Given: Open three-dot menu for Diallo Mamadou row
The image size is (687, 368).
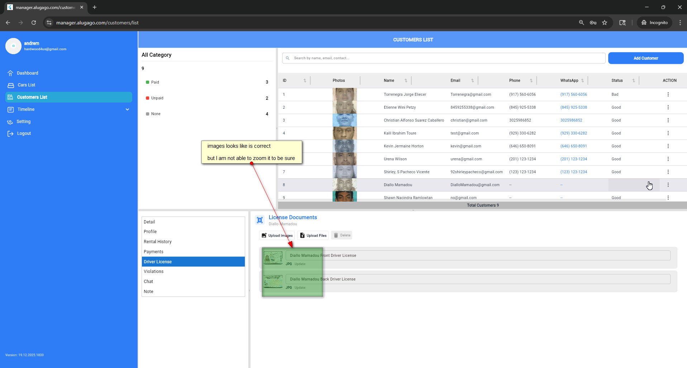Looking at the screenshot, I should pos(668,185).
